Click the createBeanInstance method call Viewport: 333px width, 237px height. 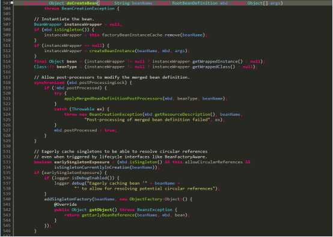coord(112,51)
